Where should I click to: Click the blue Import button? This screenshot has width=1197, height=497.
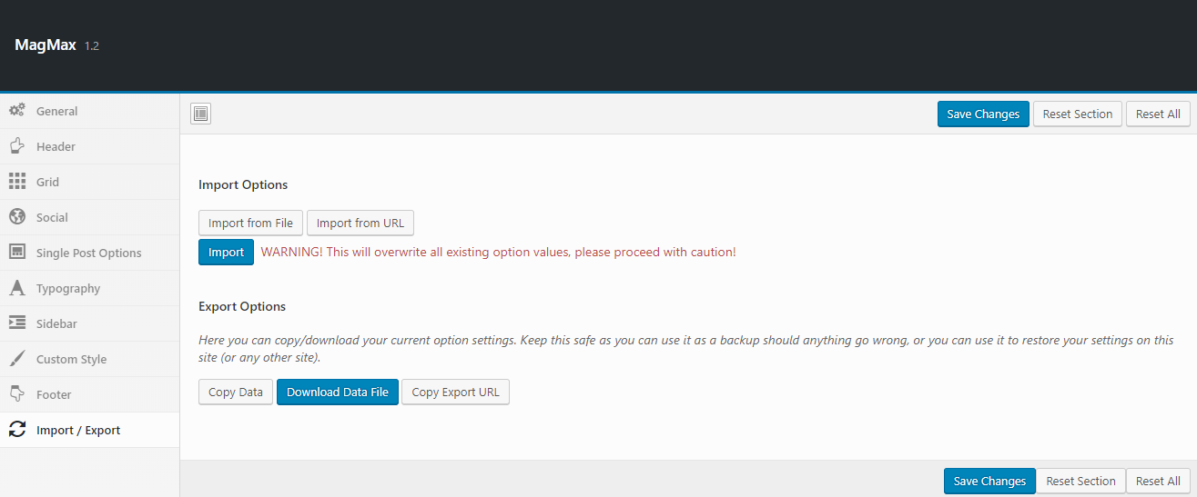pos(226,252)
